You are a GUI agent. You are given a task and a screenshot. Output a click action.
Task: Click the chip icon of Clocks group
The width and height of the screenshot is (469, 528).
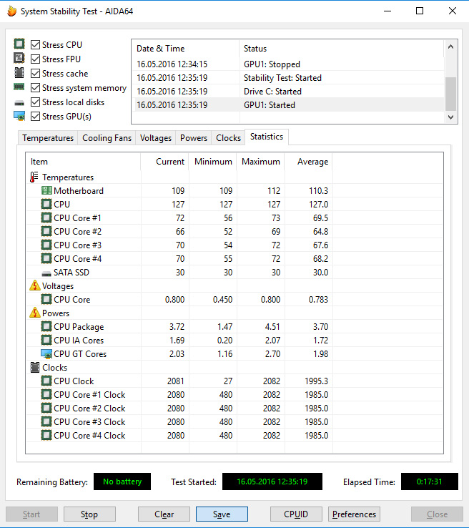[x=34, y=367]
